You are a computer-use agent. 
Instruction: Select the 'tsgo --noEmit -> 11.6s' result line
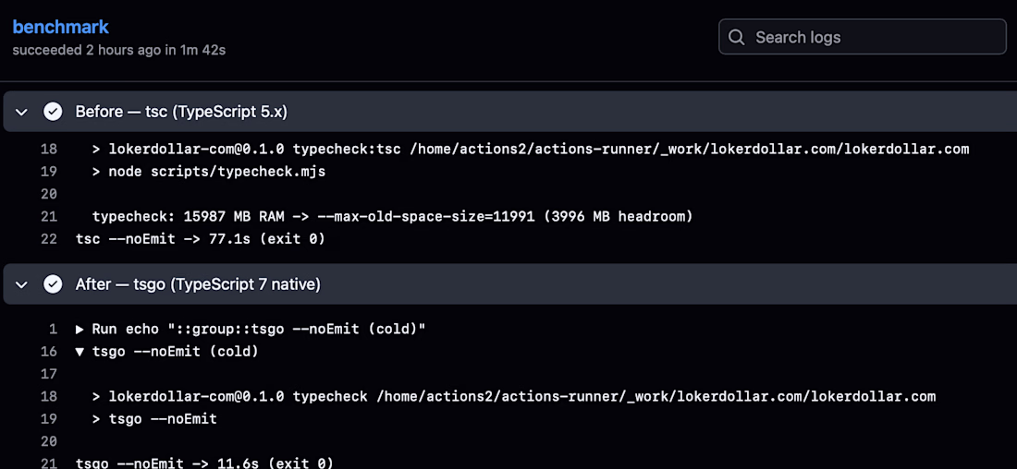coord(204,463)
